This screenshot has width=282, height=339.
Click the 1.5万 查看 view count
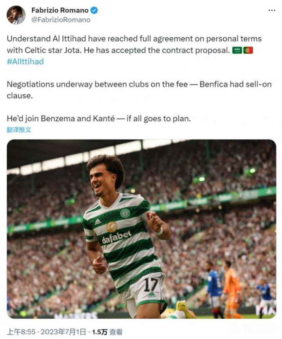[x=107, y=332]
